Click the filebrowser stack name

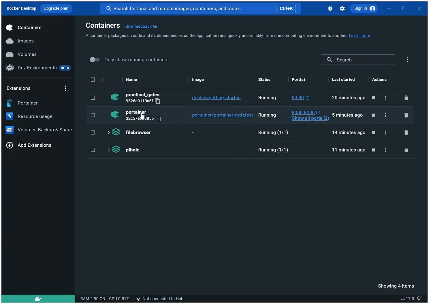click(138, 133)
